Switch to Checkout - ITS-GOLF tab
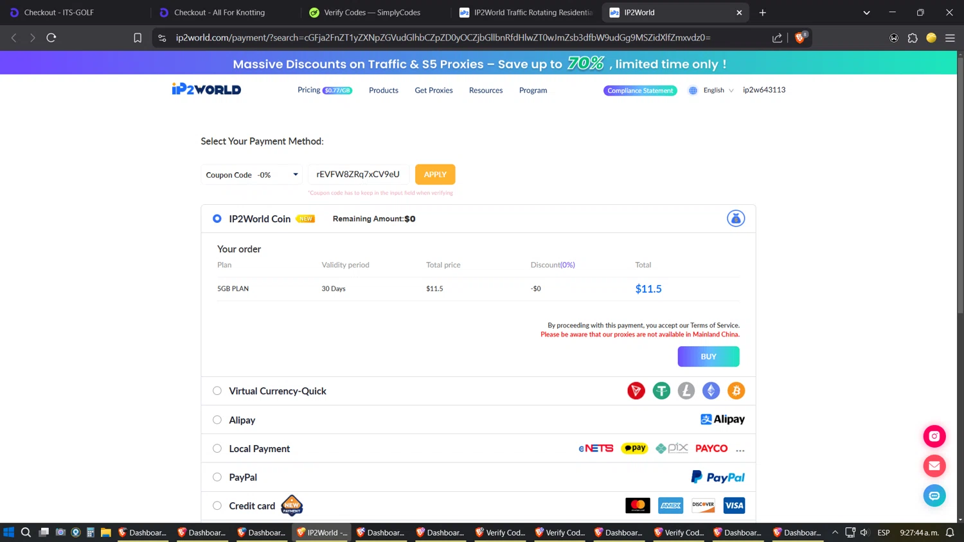This screenshot has height=542, width=964. pos(75,12)
